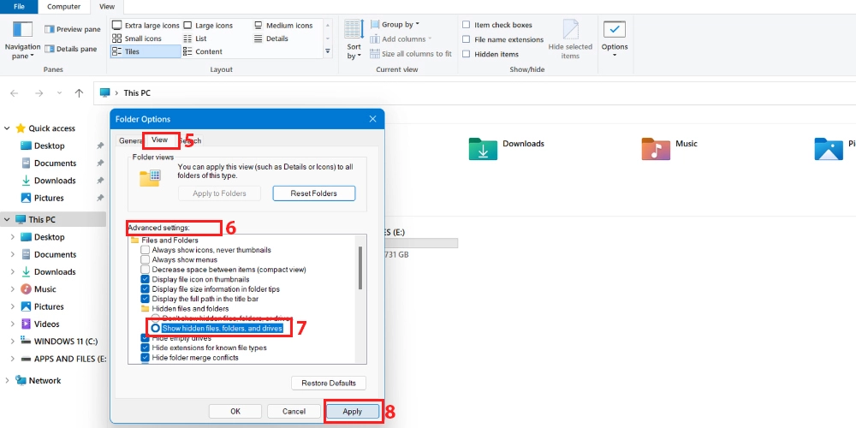Uncheck Hide folder merge conflicts
Image resolution: width=856 pixels, height=428 pixels.
[x=146, y=358]
